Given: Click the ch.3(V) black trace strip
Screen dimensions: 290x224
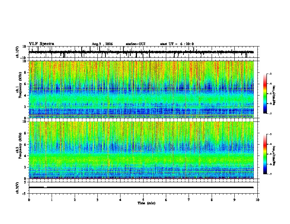Looking at the screenshot, I should pyautogui.click(x=141, y=187).
